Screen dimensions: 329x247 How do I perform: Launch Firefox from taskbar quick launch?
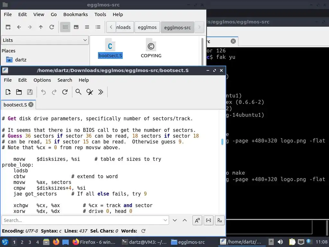(x=56, y=242)
